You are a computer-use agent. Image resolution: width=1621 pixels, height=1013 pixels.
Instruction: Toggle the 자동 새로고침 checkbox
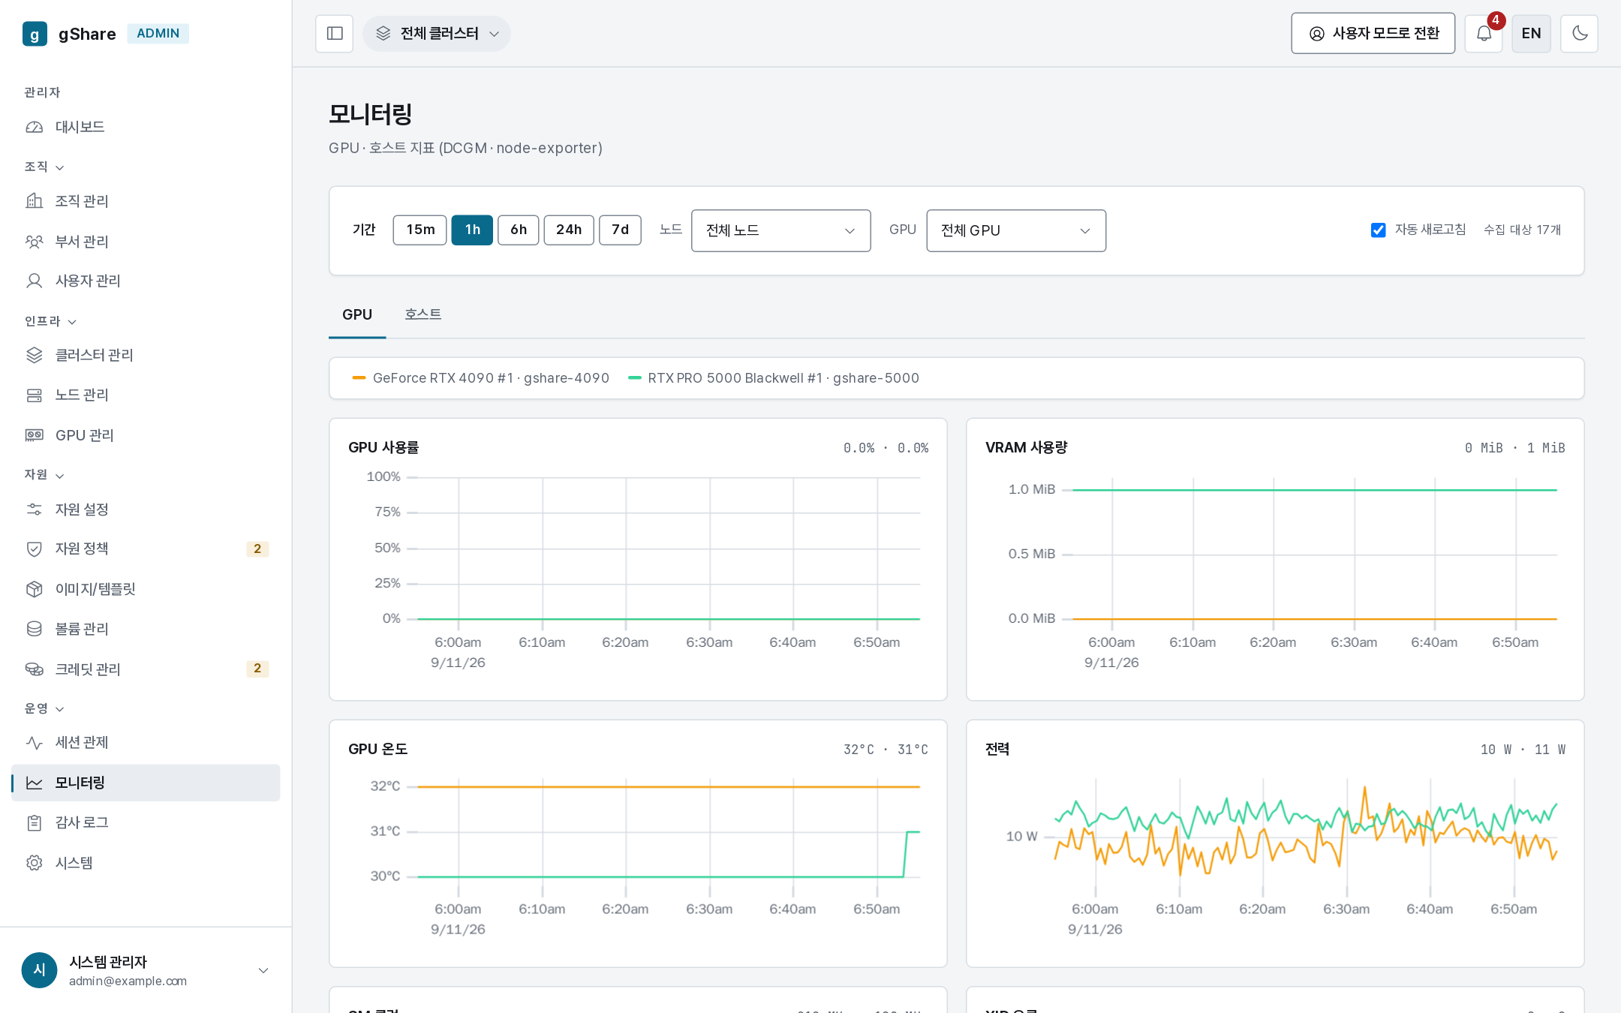pyautogui.click(x=1379, y=230)
